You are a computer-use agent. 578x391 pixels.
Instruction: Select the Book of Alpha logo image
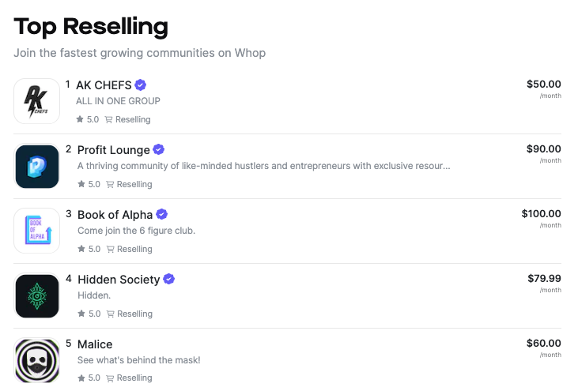tap(37, 231)
